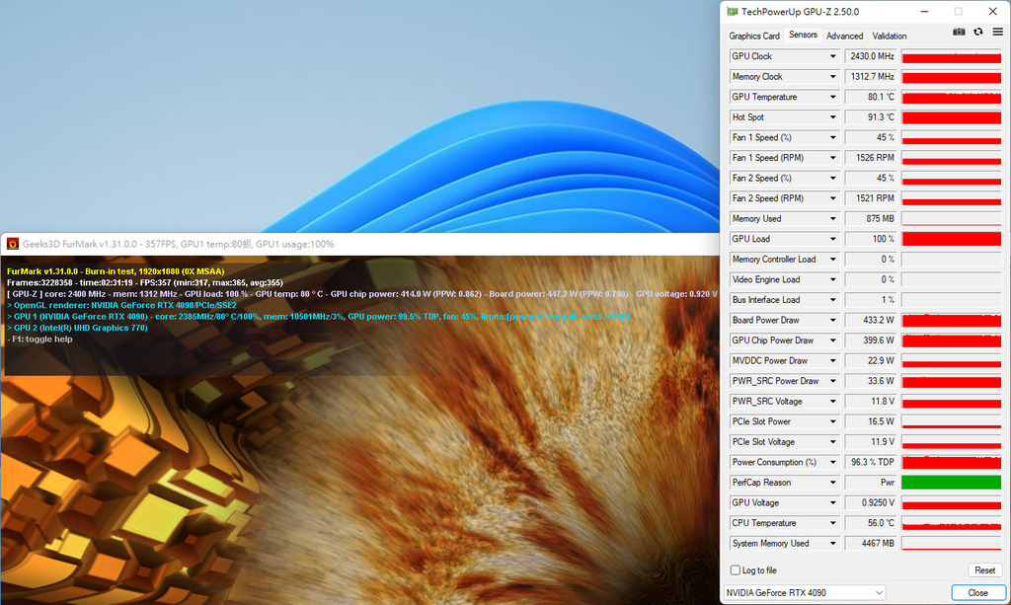Click the 91.3 °C Hot Spot value
Viewport: 1011px width, 605px height.
871,117
